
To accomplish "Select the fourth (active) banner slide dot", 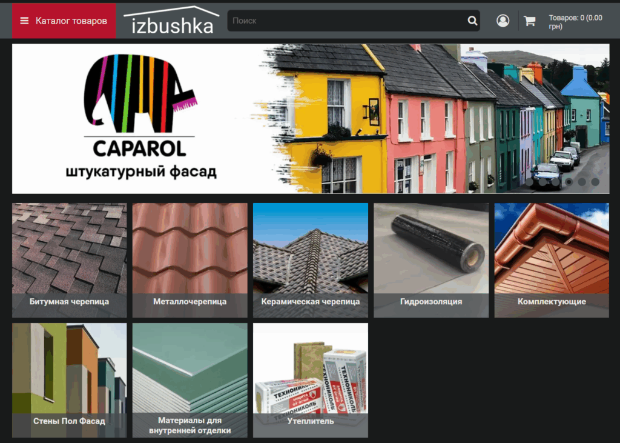I will 569,182.
